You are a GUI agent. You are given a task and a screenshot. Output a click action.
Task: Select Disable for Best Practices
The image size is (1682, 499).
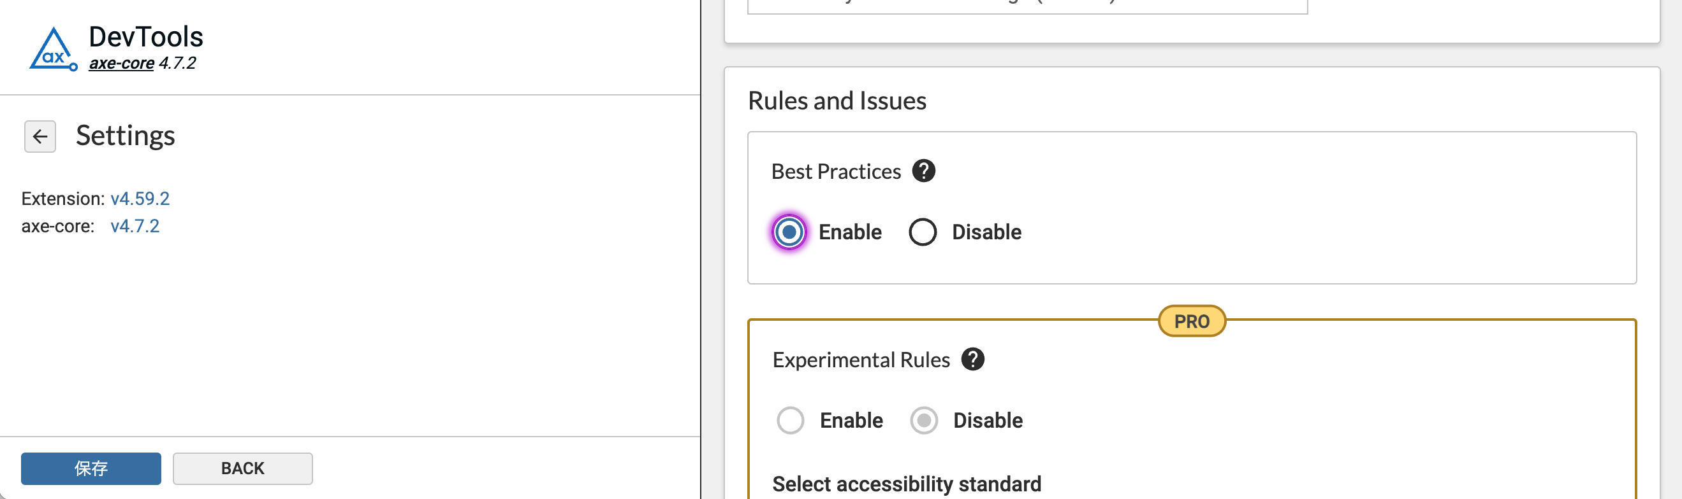923,231
